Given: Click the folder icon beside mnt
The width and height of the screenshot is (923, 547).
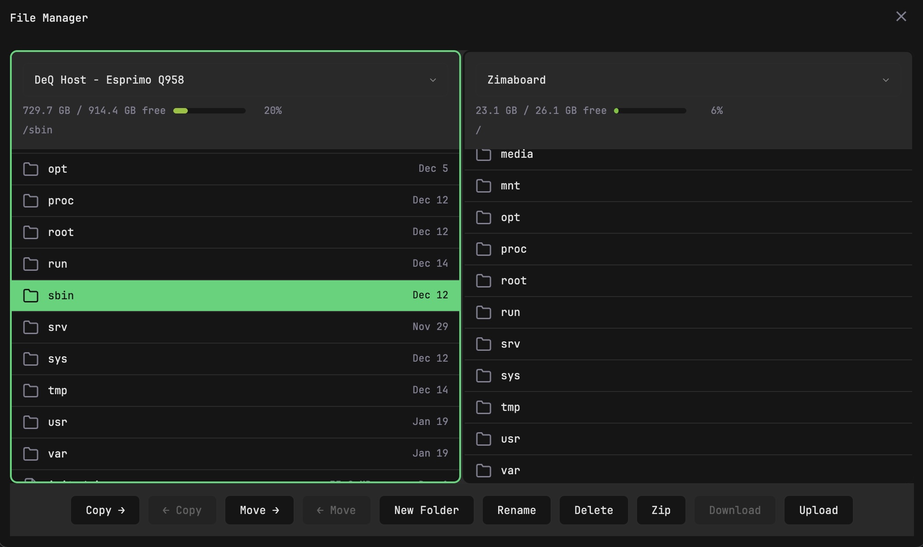Looking at the screenshot, I should pyautogui.click(x=484, y=186).
